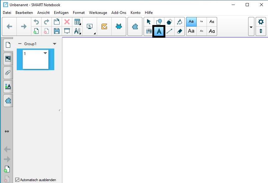
Task: Open the Einfügen menu
Action: pyautogui.click(x=61, y=13)
